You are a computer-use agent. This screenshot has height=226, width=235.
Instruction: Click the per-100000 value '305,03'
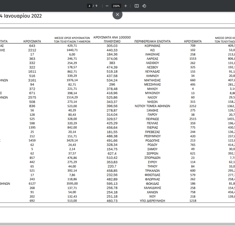[x=112, y=46]
